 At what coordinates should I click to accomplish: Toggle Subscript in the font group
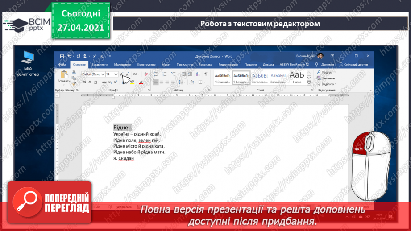(110, 82)
